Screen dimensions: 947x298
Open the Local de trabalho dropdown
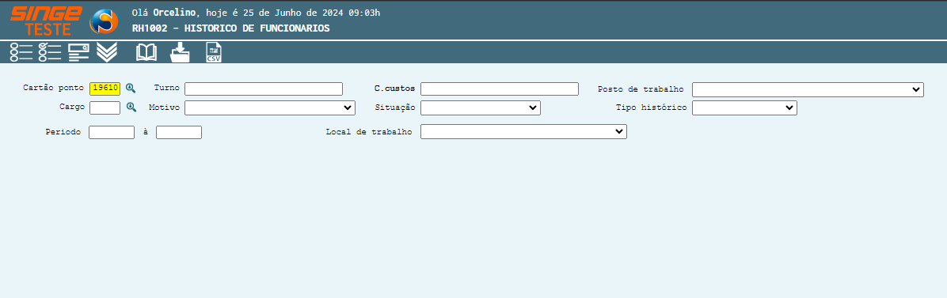(523, 131)
